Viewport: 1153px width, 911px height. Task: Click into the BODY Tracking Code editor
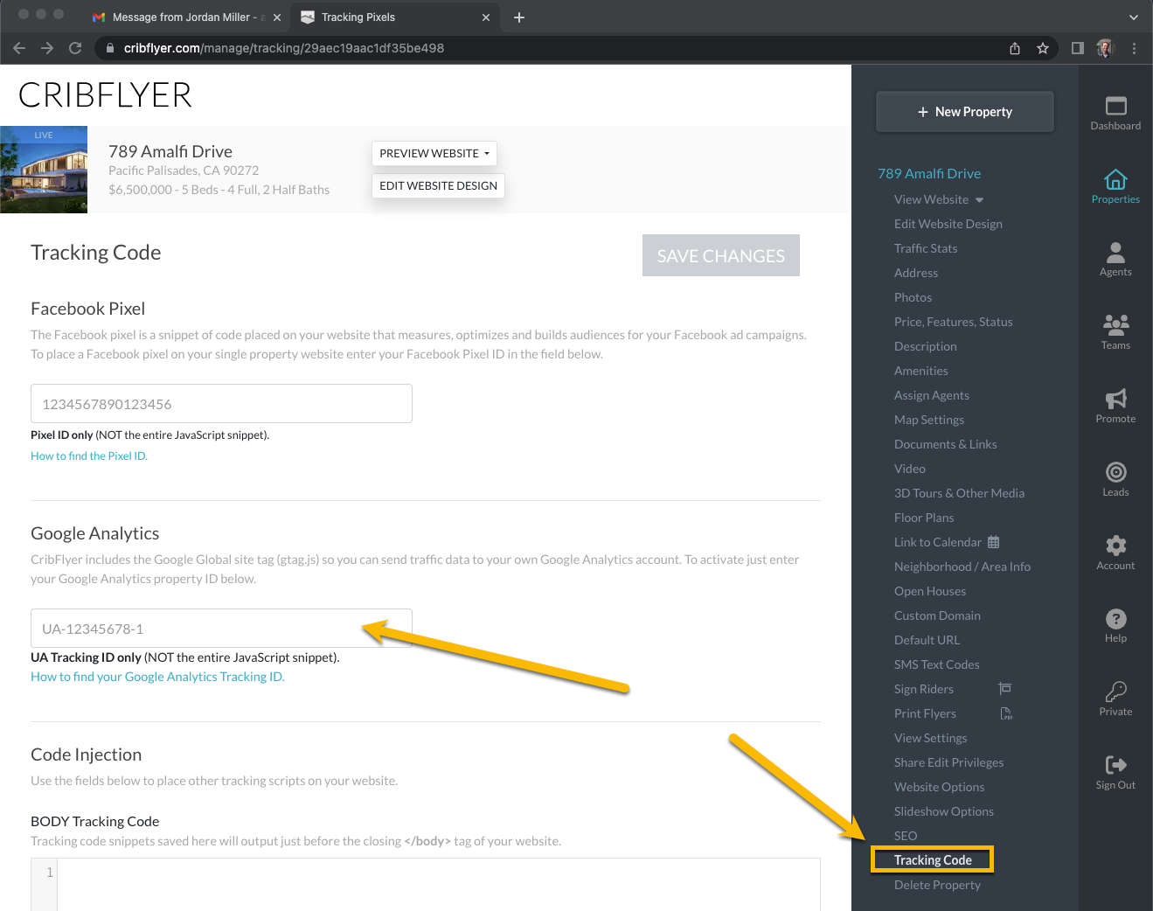(x=438, y=883)
